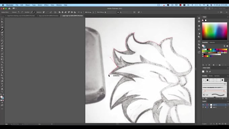Screen dimensions: 229x129
Task: Open the Align panel icon in dock
Action: [199, 44]
